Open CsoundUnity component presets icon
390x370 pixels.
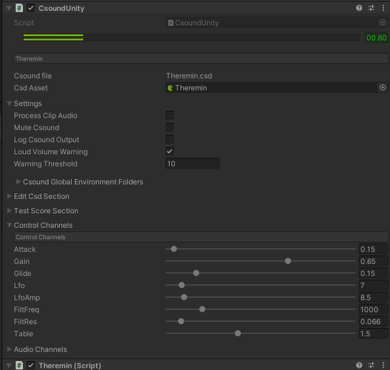[371, 8]
